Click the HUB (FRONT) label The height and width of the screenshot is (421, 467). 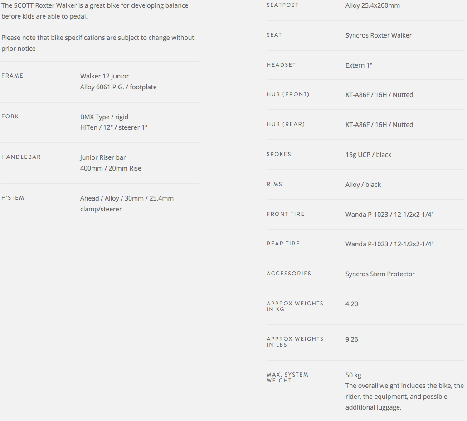pyautogui.click(x=288, y=94)
